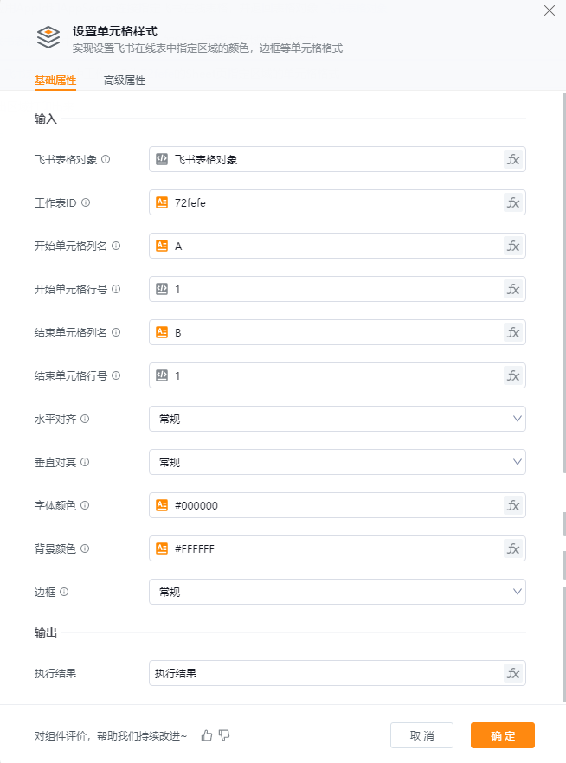Viewport: 566px width, 763px height.
Task: Click fx icon for 飞书表格对象 field
Action: 513,159
